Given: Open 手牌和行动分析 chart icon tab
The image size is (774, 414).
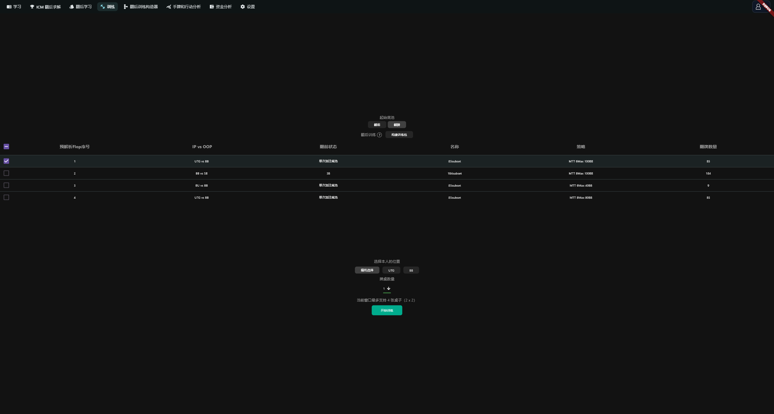Looking at the screenshot, I should [184, 7].
